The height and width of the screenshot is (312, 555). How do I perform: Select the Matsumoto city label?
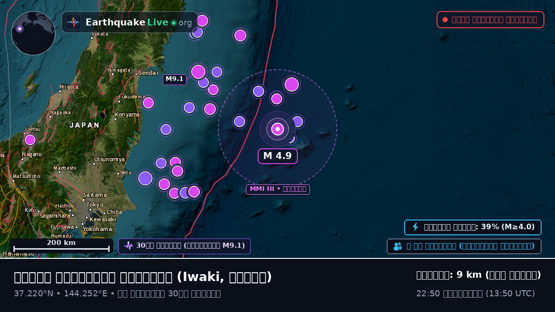(x=26, y=177)
